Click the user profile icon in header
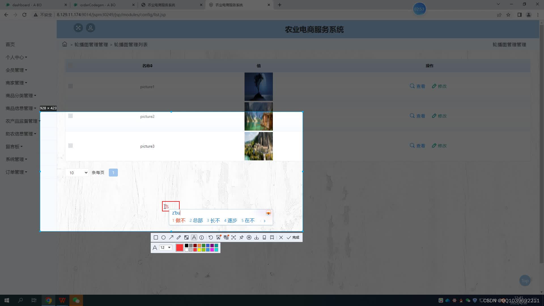The image size is (544, 306). coord(91,28)
